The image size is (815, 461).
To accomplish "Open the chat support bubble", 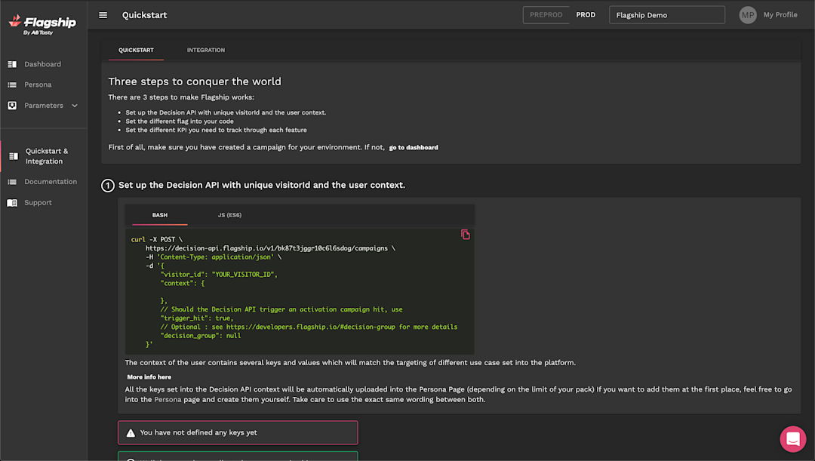I will click(x=792, y=439).
